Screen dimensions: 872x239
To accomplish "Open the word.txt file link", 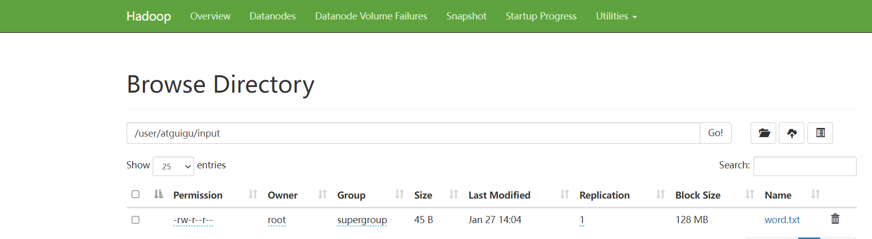I will pos(782,220).
